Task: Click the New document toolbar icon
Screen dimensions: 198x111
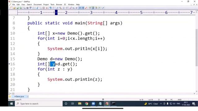Action: (11, 8)
